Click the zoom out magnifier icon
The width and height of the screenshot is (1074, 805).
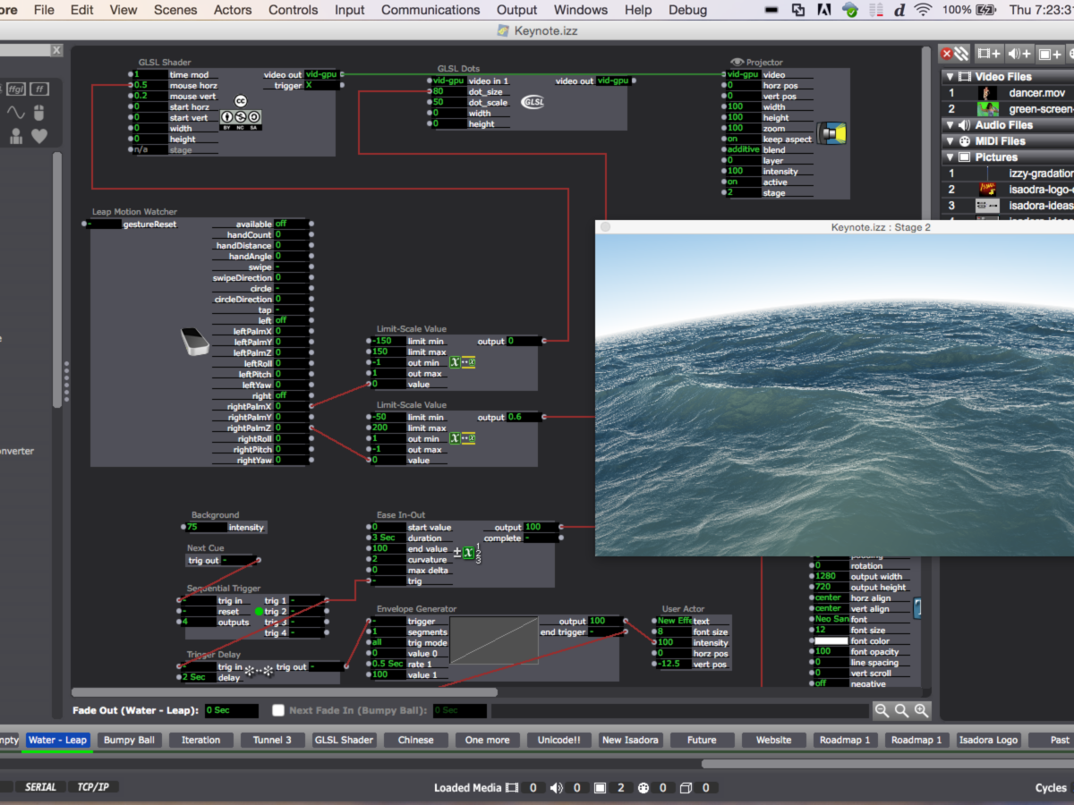coord(882,710)
